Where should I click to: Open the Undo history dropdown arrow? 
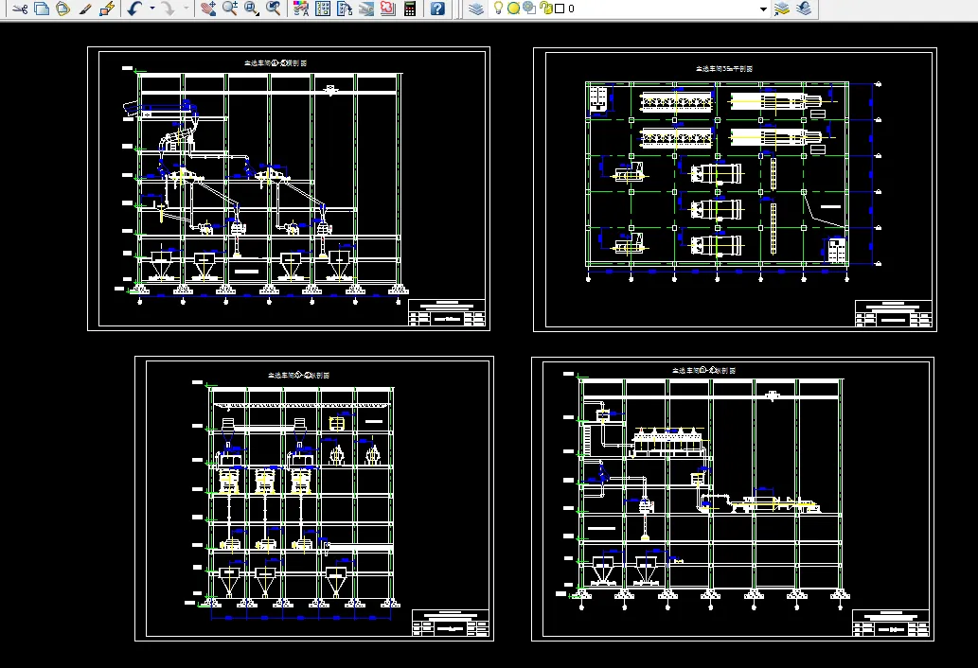click(x=151, y=9)
